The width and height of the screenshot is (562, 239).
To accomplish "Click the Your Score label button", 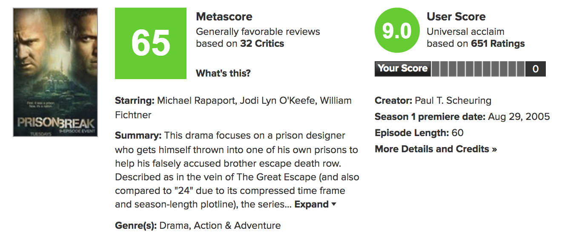I will pos(402,68).
